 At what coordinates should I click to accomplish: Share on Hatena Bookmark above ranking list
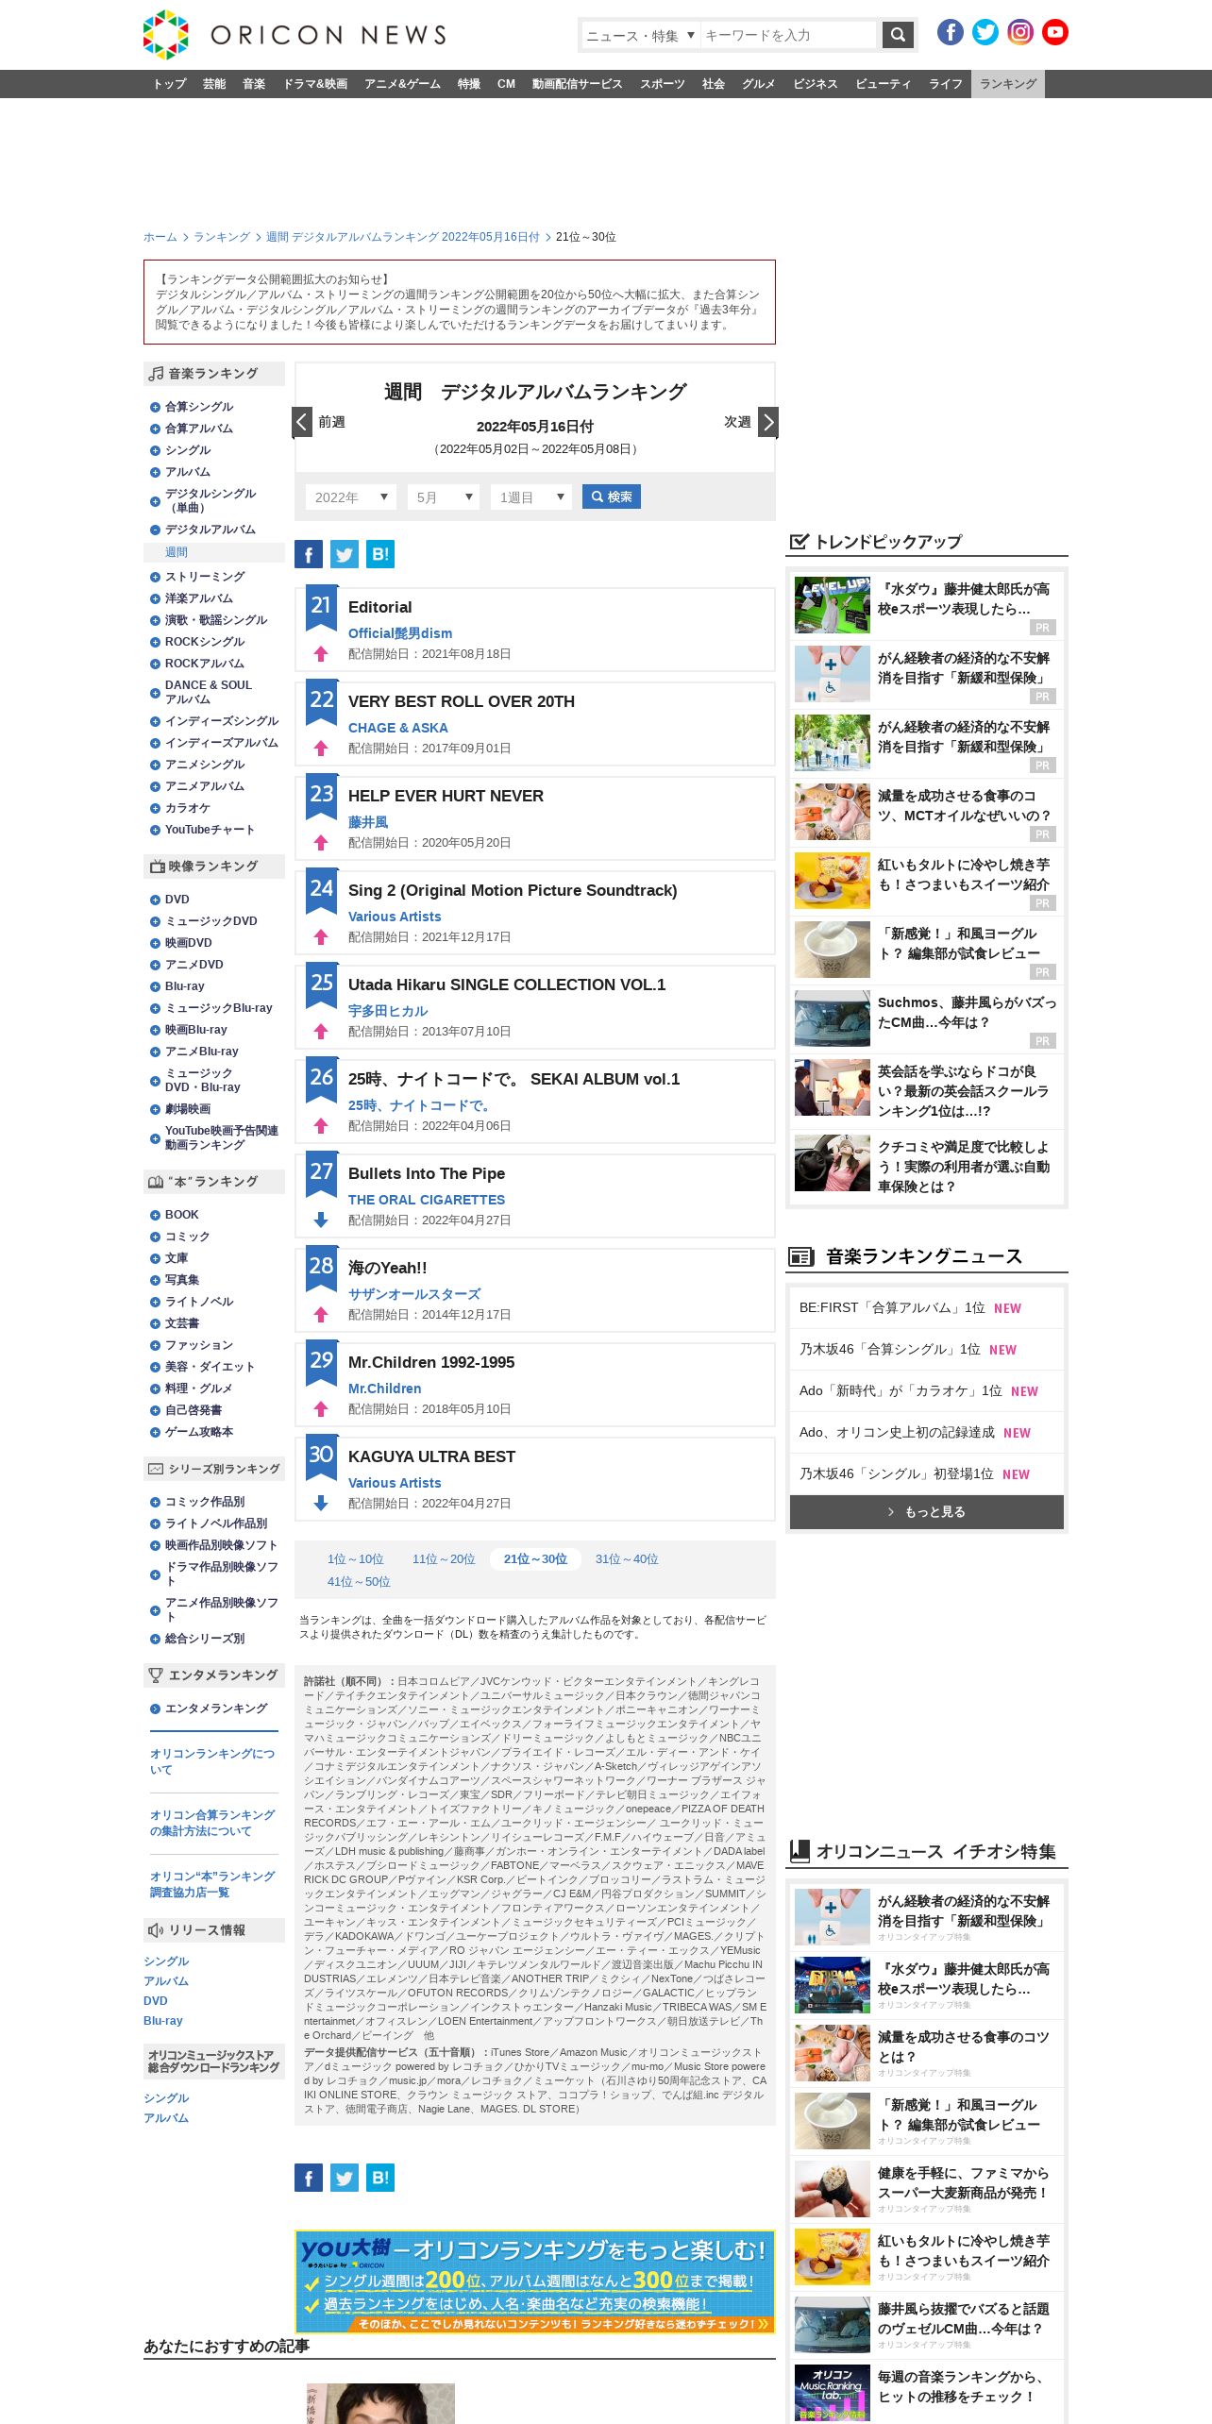(380, 554)
